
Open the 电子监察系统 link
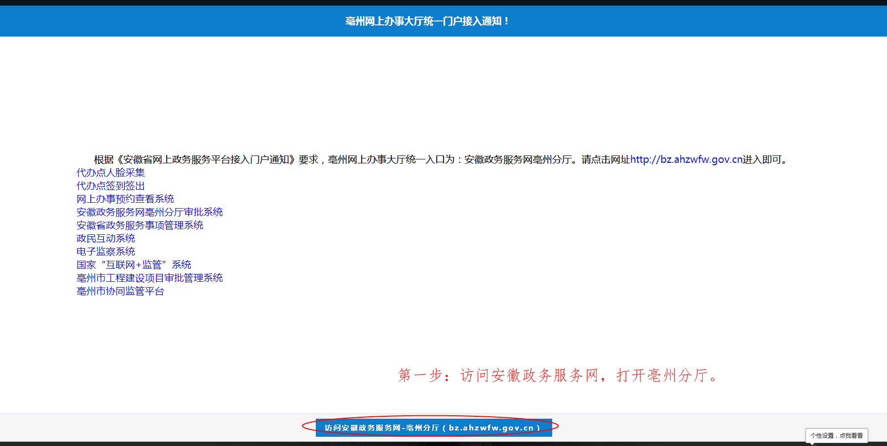pos(106,252)
